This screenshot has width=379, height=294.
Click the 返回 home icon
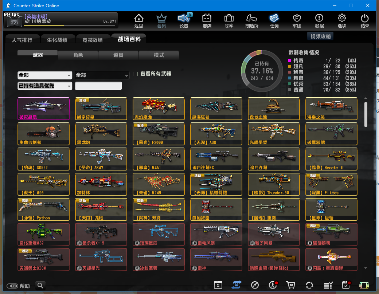point(139,21)
